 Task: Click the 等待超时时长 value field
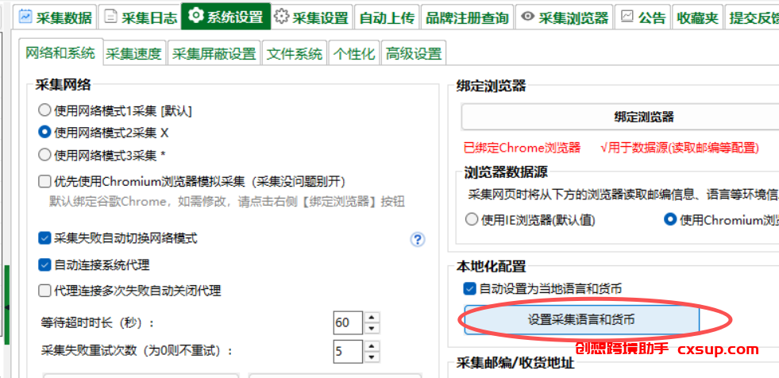click(x=348, y=322)
